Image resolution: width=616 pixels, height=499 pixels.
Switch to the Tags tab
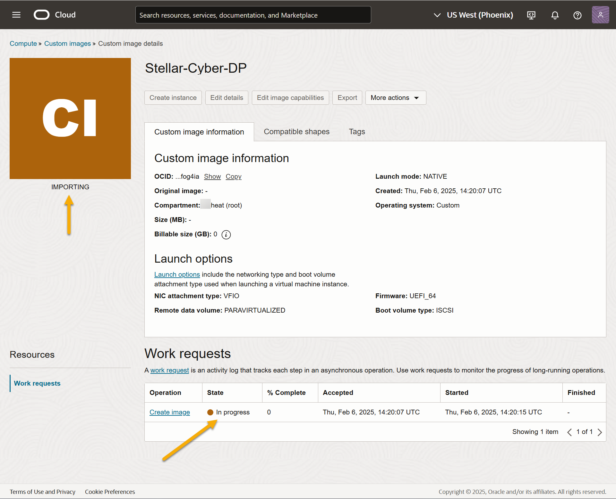(357, 132)
